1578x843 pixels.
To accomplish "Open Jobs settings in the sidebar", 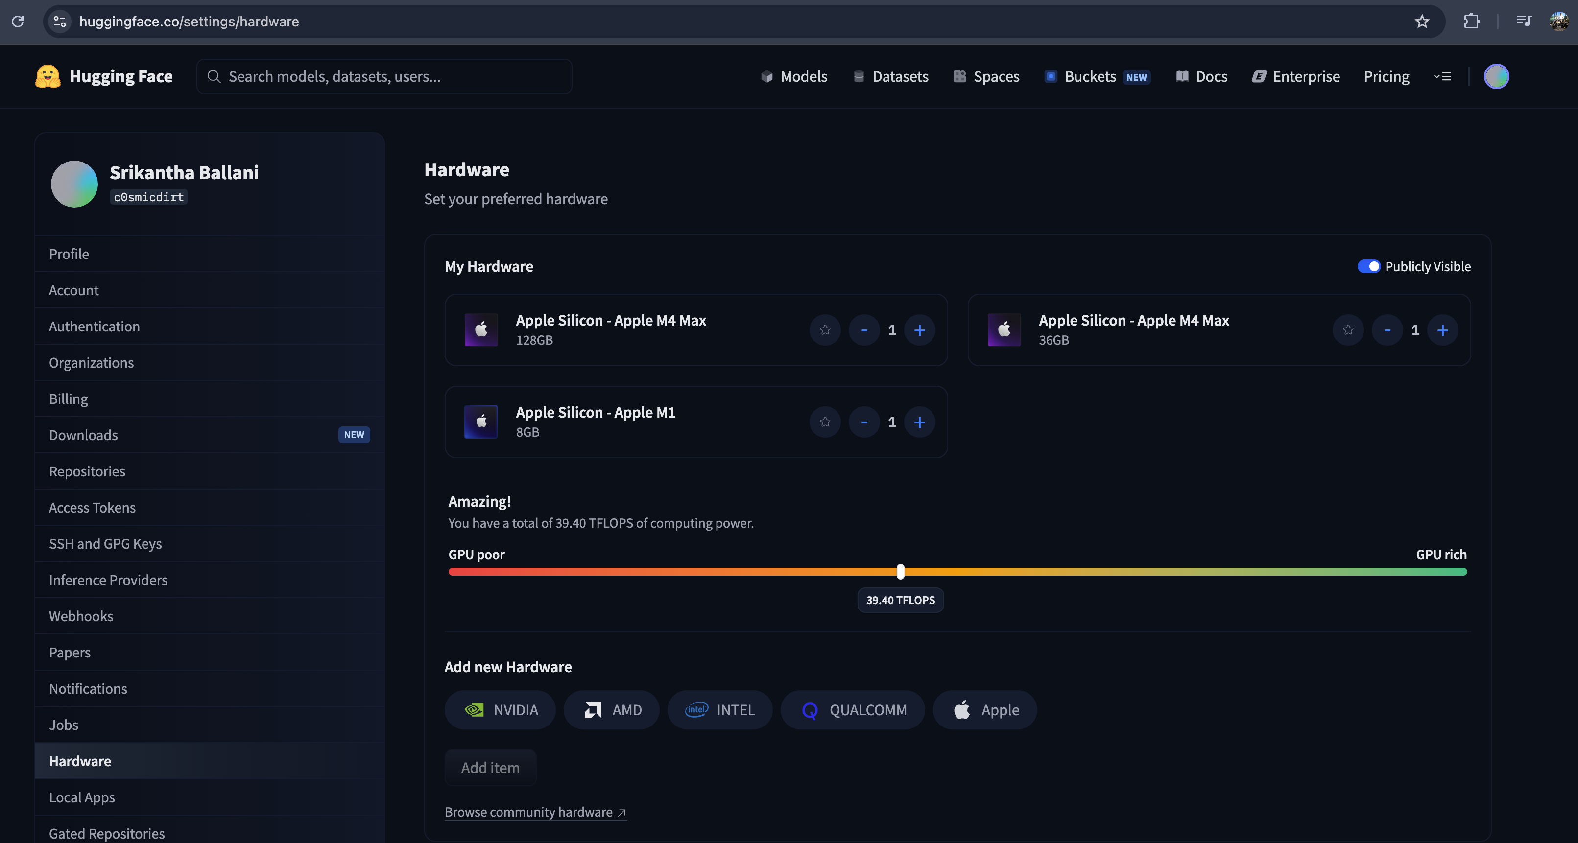I will (x=210, y=724).
